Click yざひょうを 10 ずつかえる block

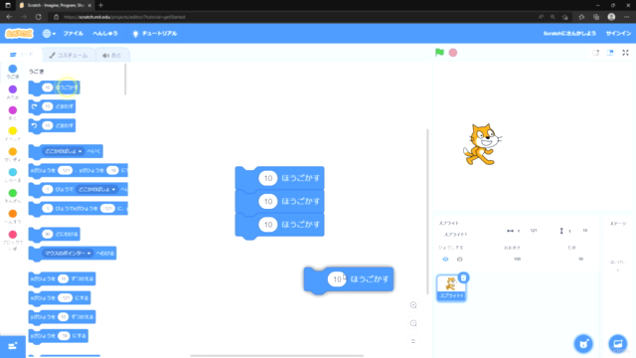click(62, 317)
